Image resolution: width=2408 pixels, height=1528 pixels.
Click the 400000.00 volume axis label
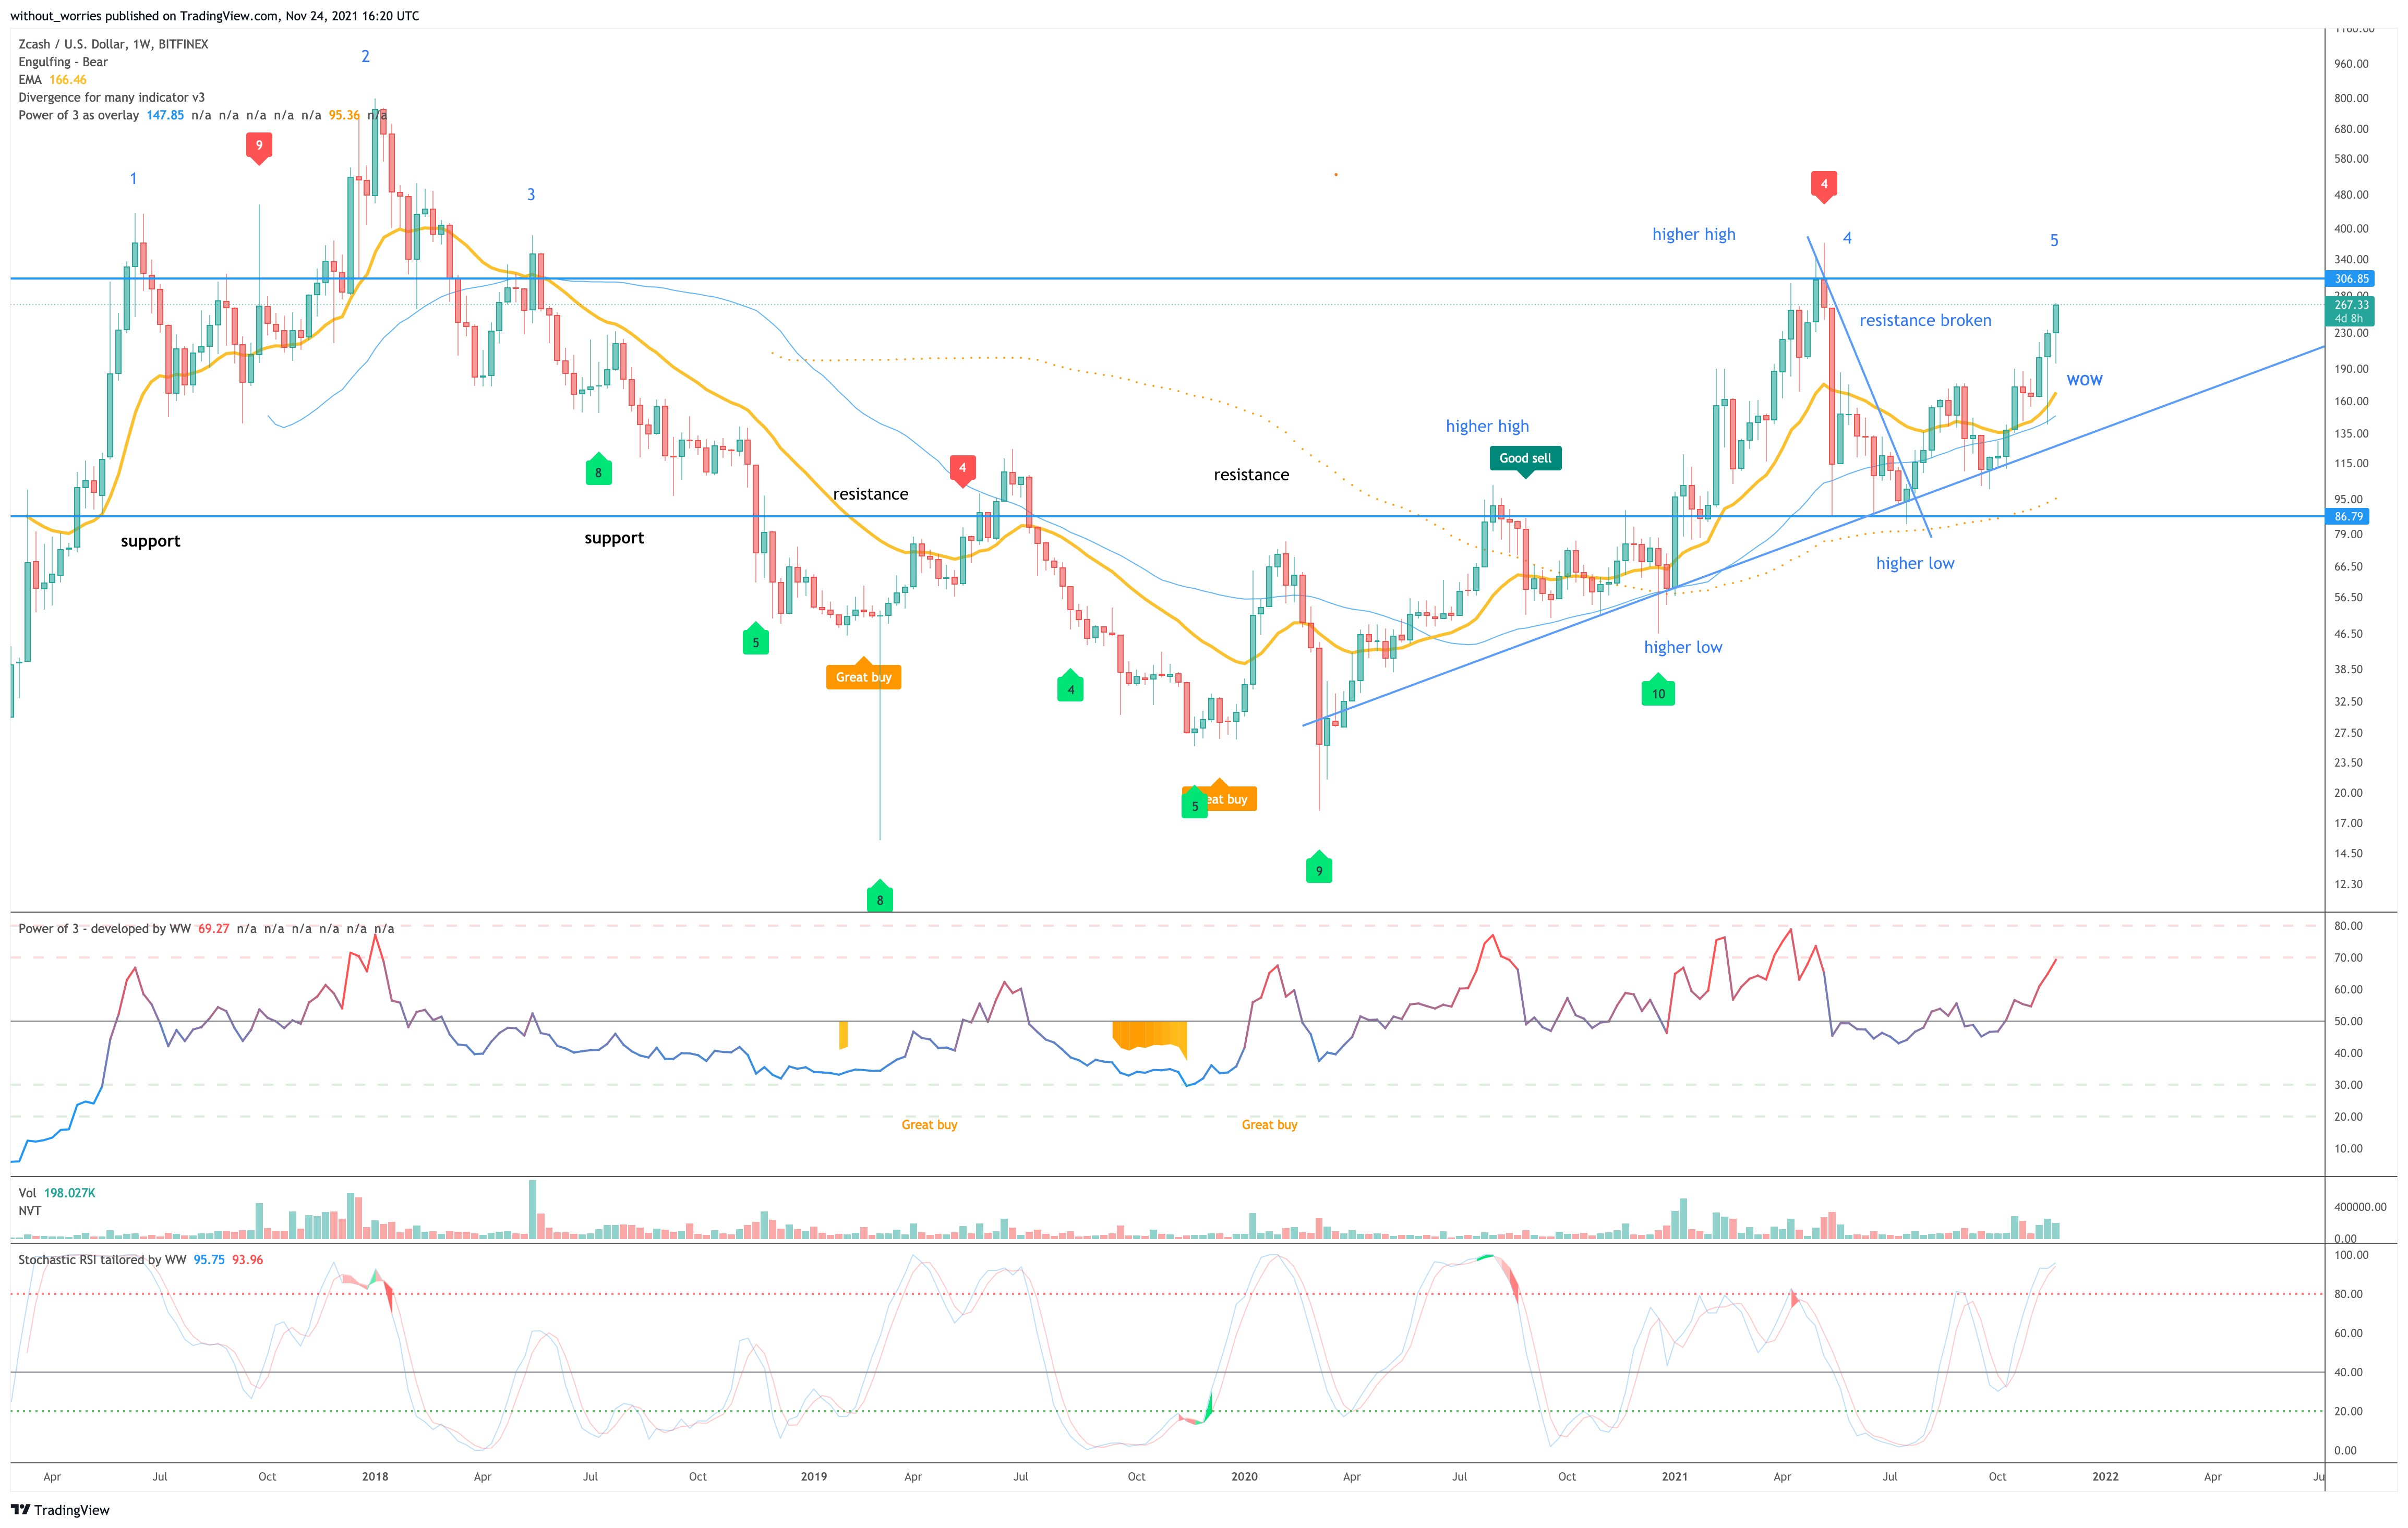click(x=2359, y=1207)
